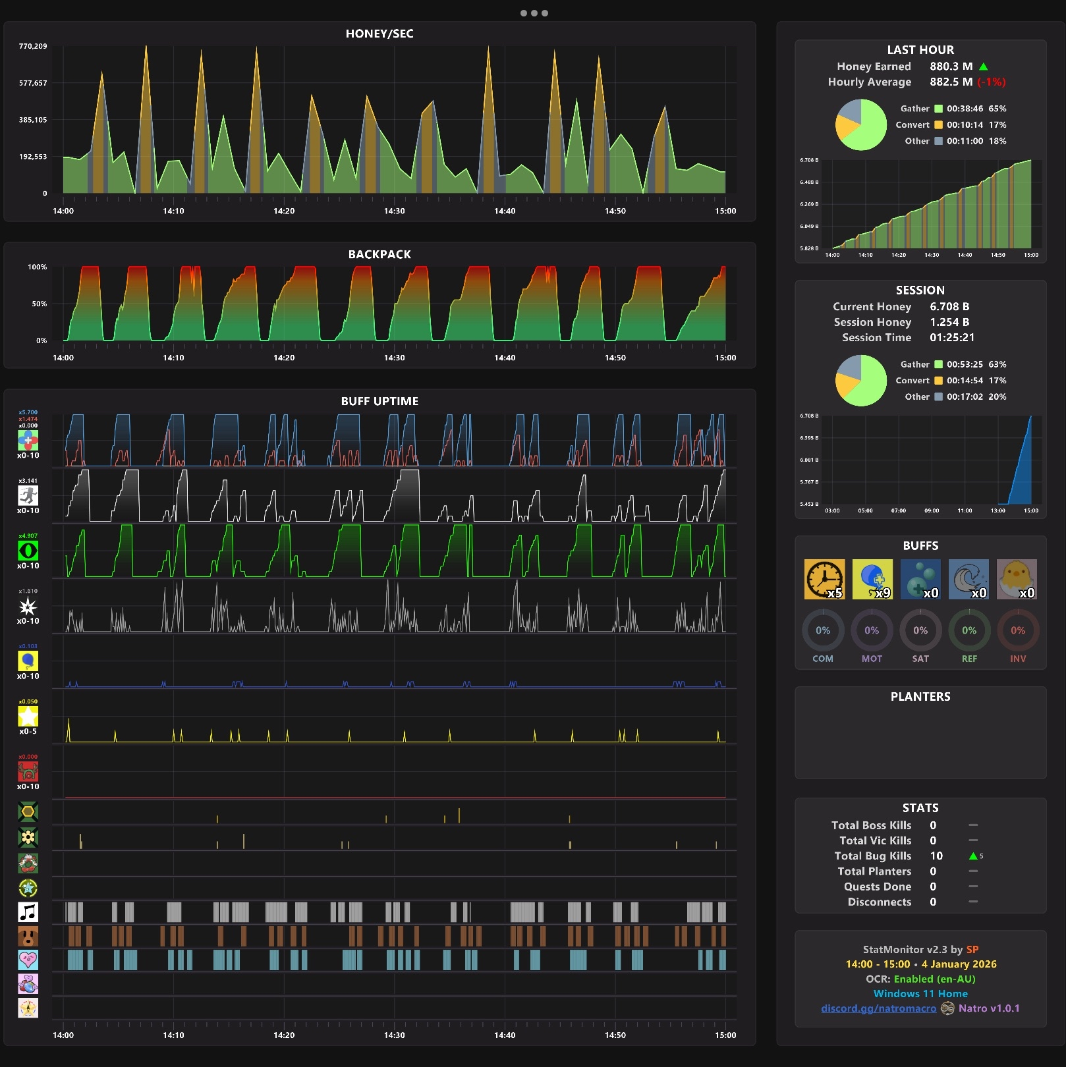Click the 14:30 marker on Honey/Sec chart

[394, 211]
